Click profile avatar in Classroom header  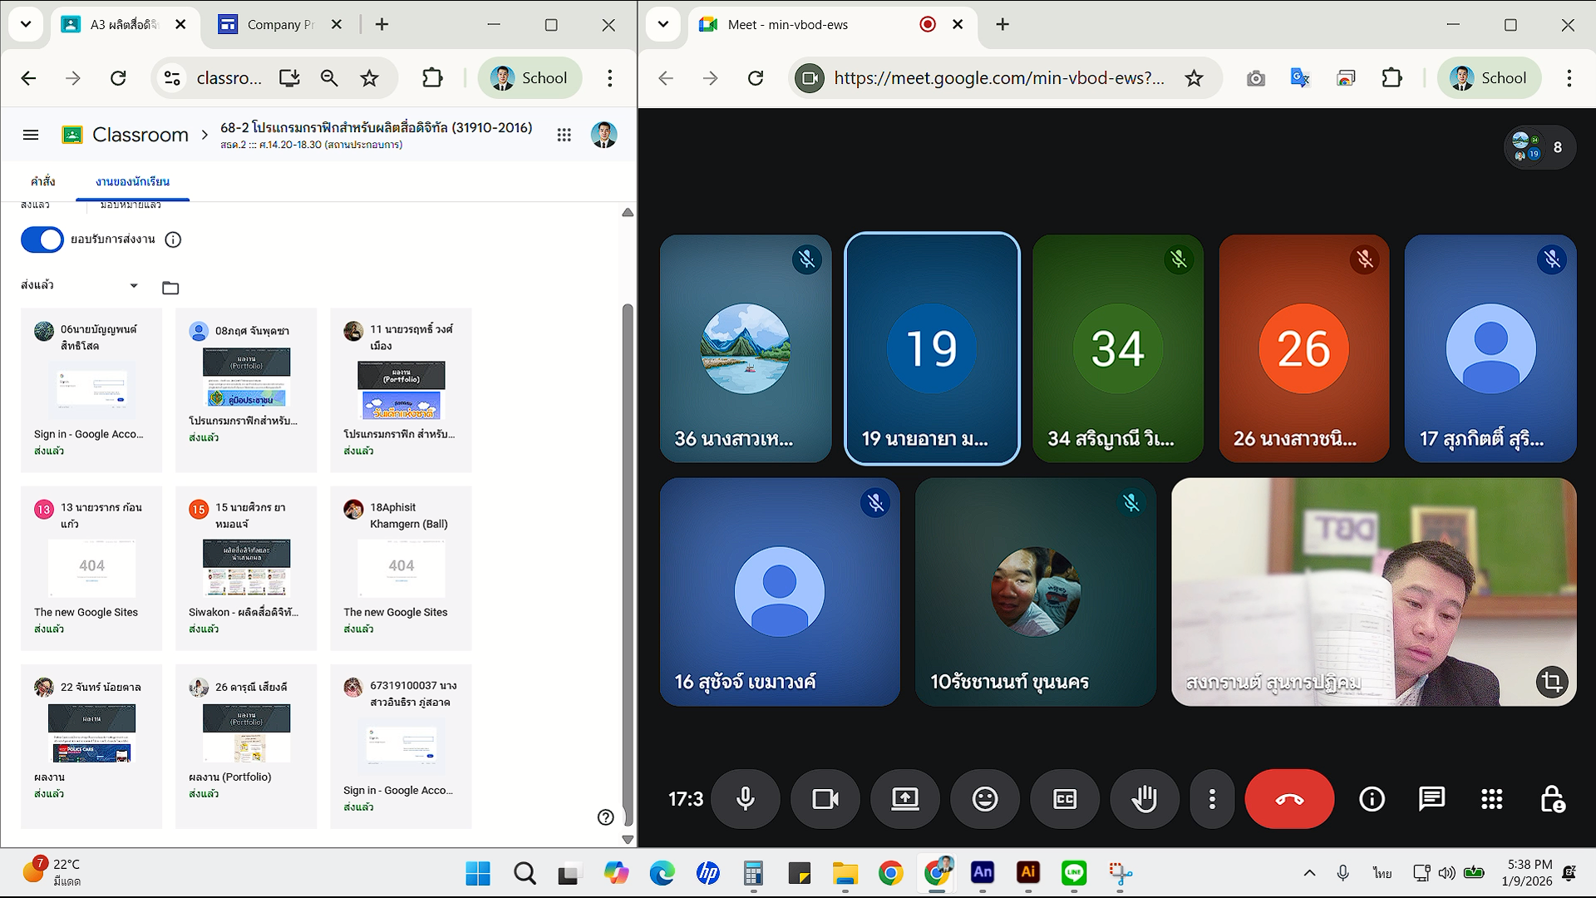[x=603, y=135]
